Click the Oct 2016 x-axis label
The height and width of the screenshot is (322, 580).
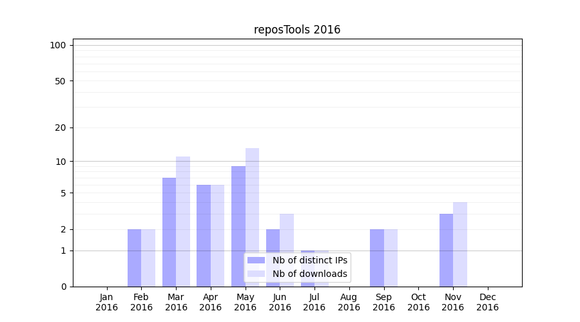pyautogui.click(x=418, y=302)
